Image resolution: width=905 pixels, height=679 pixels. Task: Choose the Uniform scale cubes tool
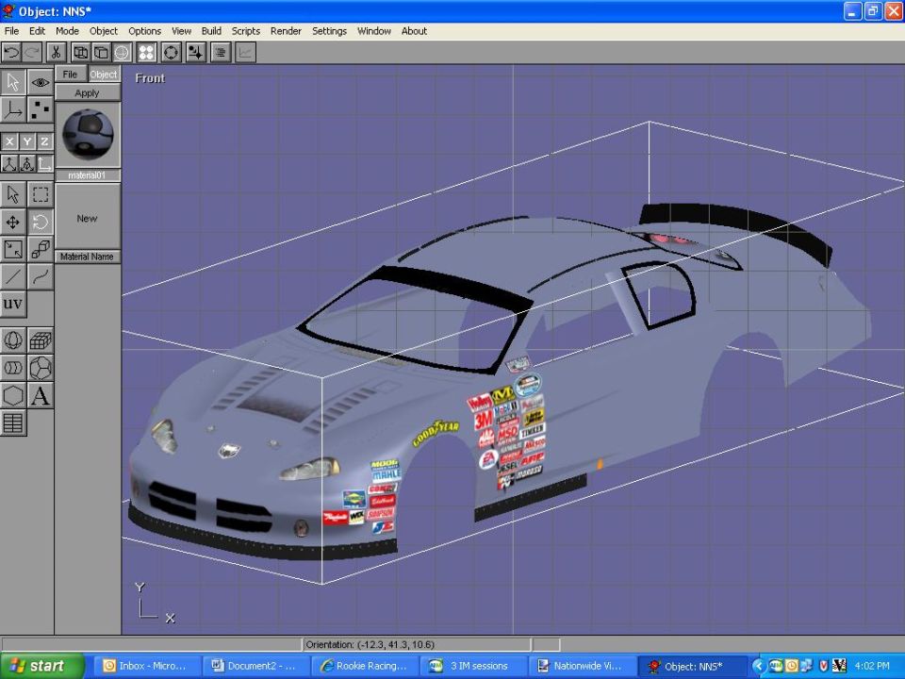(x=41, y=249)
